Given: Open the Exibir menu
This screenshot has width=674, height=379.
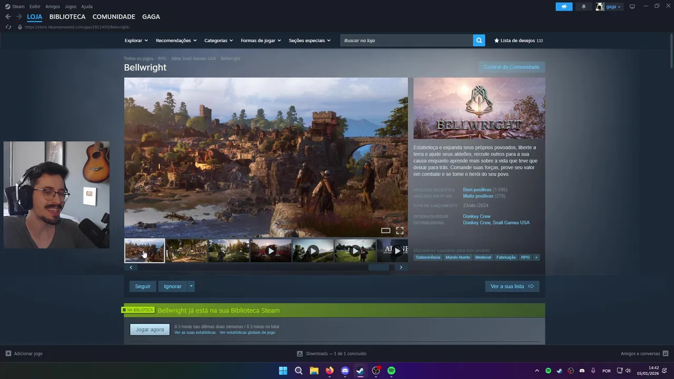Looking at the screenshot, I should 35,6.
